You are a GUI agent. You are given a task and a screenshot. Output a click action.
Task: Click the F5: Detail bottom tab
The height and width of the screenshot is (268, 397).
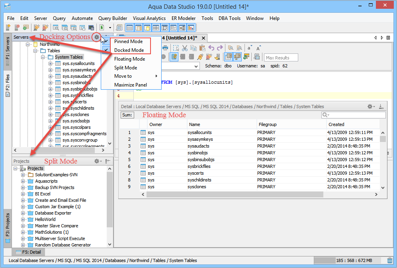pyautogui.click(x=28, y=252)
